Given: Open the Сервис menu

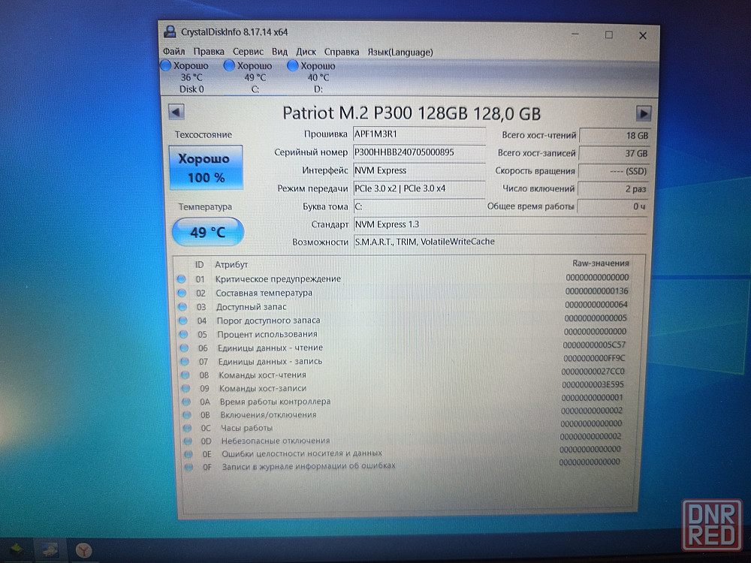Looking at the screenshot, I should point(248,52).
